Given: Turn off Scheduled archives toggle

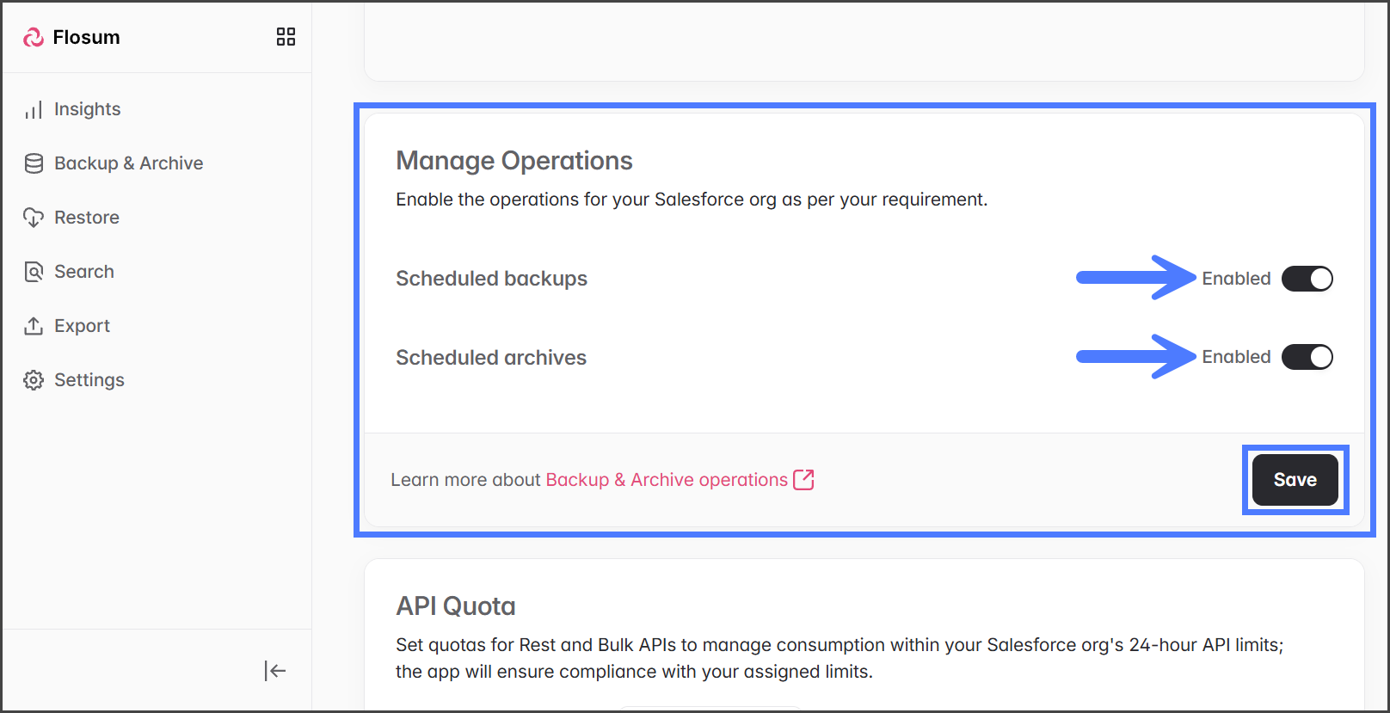Looking at the screenshot, I should click(1307, 357).
